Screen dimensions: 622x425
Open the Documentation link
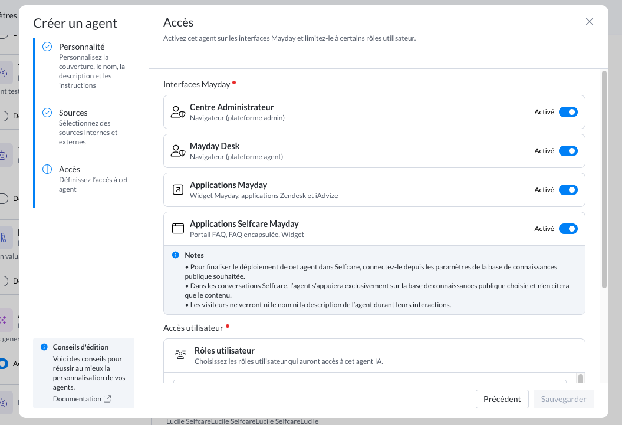77,399
